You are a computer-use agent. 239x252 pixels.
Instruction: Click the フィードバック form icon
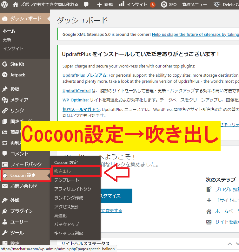[x=5, y=165]
